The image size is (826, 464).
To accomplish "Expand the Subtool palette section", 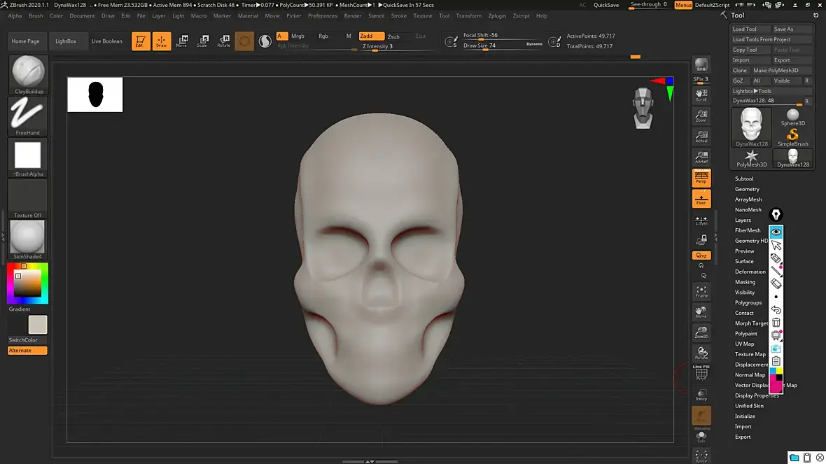I will pyautogui.click(x=744, y=179).
